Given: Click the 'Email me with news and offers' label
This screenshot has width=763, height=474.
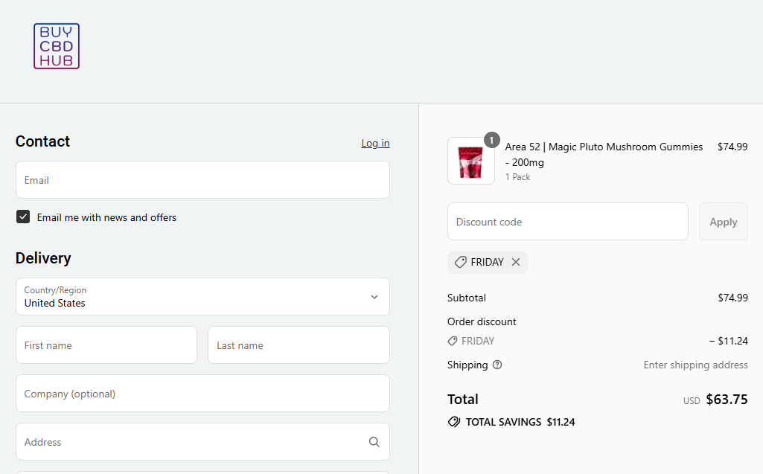Looking at the screenshot, I should click(x=106, y=217).
